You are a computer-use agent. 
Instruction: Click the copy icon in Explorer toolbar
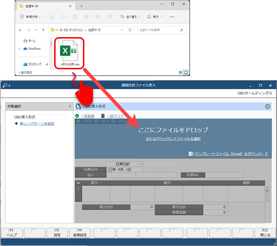coord(63,17)
